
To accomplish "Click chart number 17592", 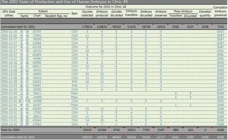I will [37, 113].
